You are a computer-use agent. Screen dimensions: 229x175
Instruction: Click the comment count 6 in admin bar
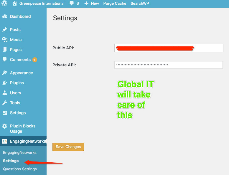click(x=78, y=3)
